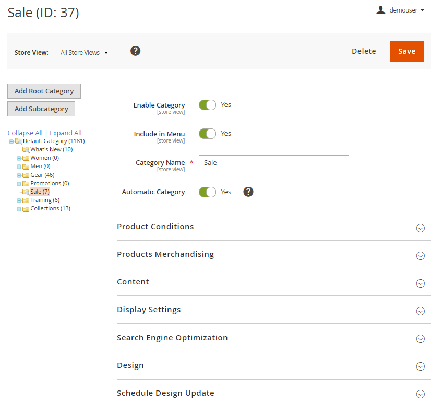
Task: Click the Expand All link
Action: tap(66, 133)
